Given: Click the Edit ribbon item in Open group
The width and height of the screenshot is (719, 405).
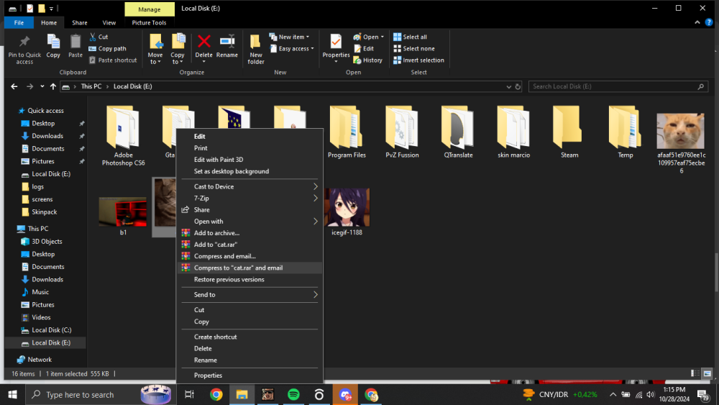Looking at the screenshot, I should click(364, 49).
